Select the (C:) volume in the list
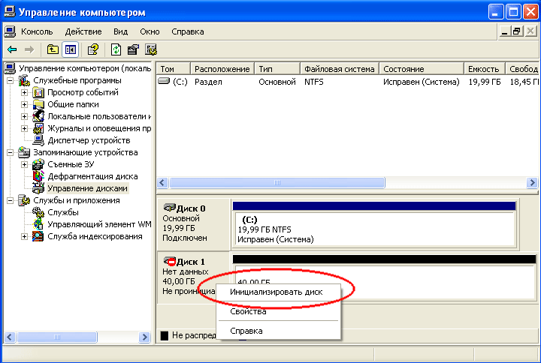The image size is (541, 363). pyautogui.click(x=180, y=82)
